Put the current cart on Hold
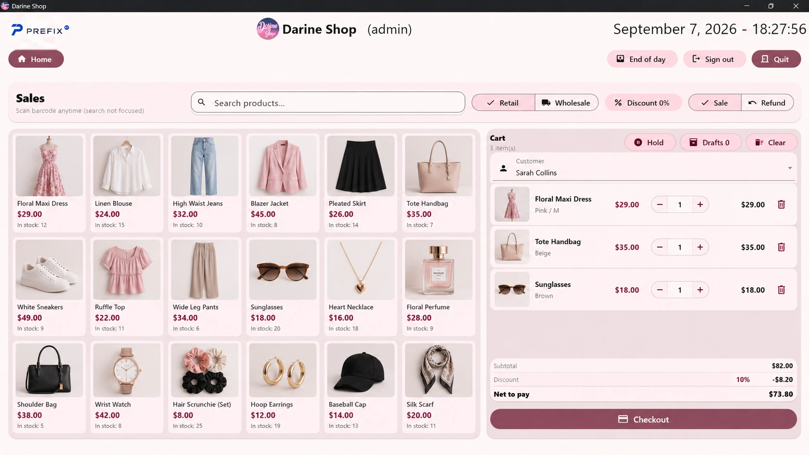 point(649,142)
